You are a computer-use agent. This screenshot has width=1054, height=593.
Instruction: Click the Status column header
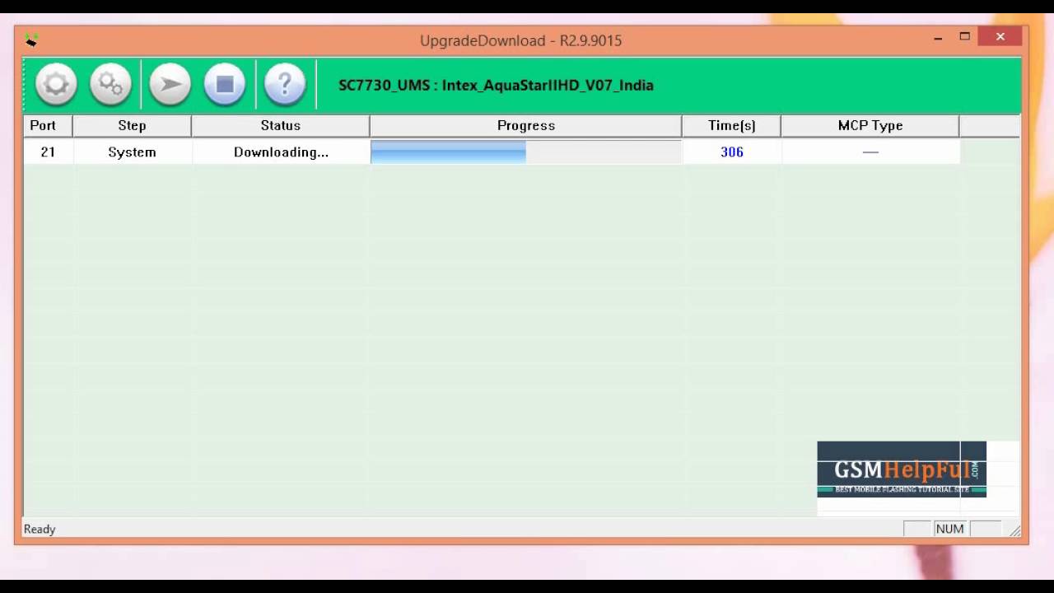(x=280, y=125)
